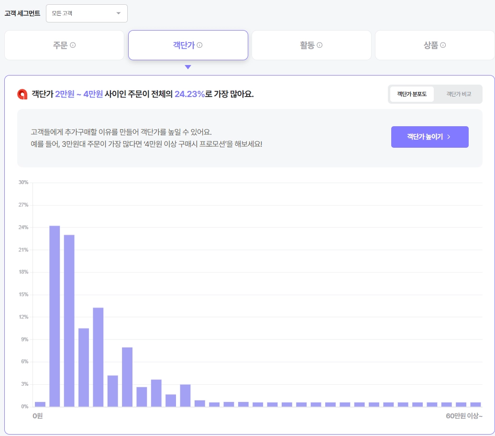Viewport: 495px width, 436px height.
Task: Select the 객단가 분포도 toggle option
Action: 412,94
